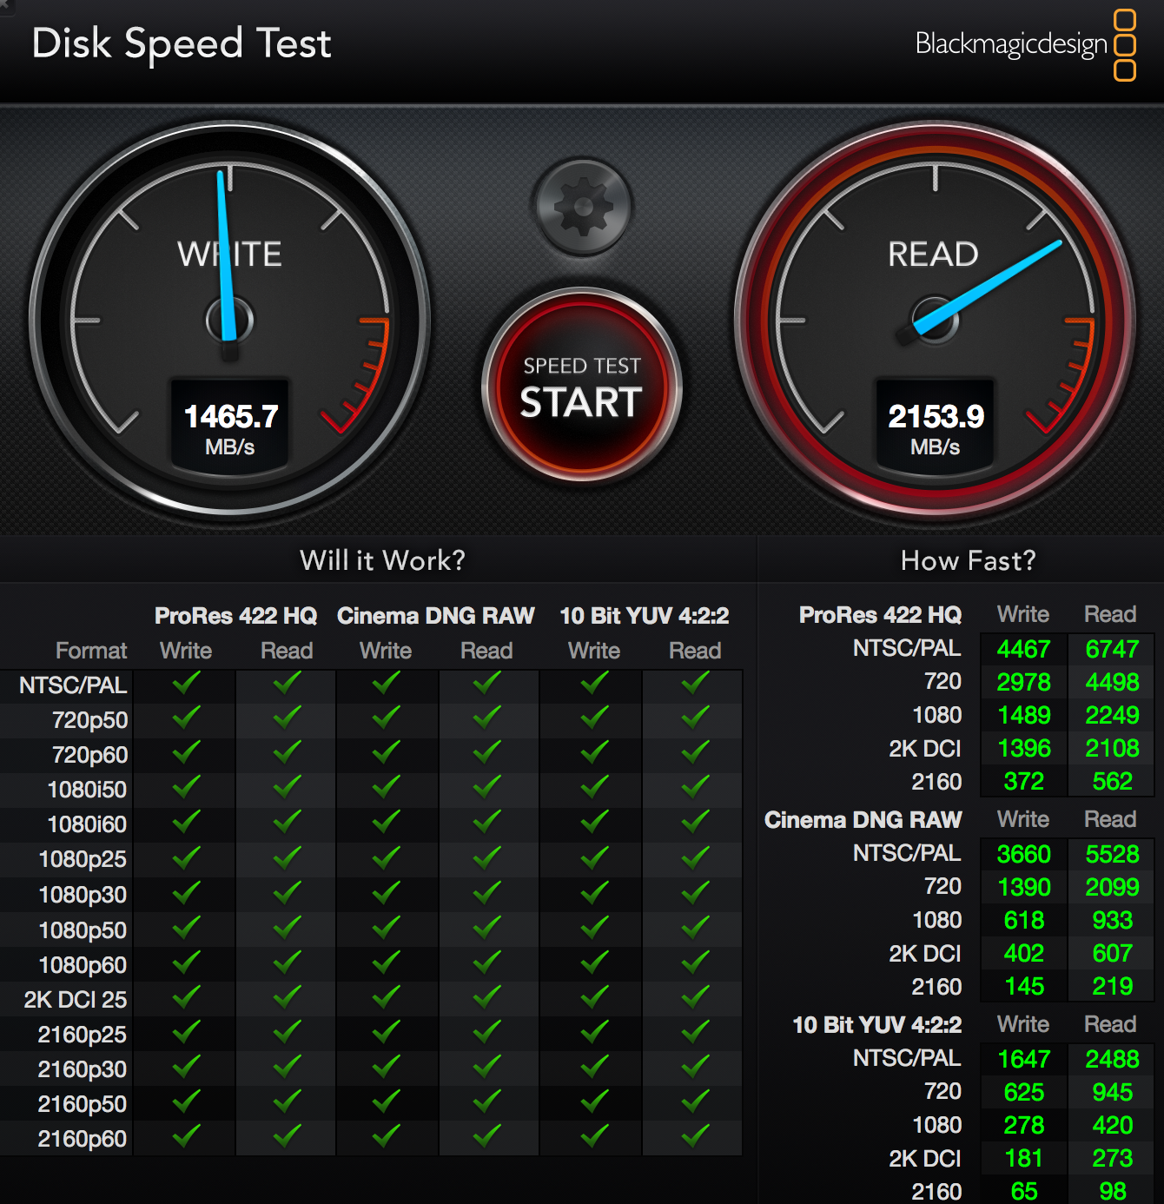Screen dimensions: 1164x1204
Task: Click the Cinema DNG RAW header in How Fast
Action: 863,819
